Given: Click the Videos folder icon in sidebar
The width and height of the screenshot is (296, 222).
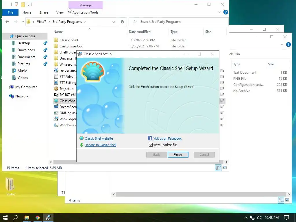Looking at the screenshot, I should pos(14,78).
